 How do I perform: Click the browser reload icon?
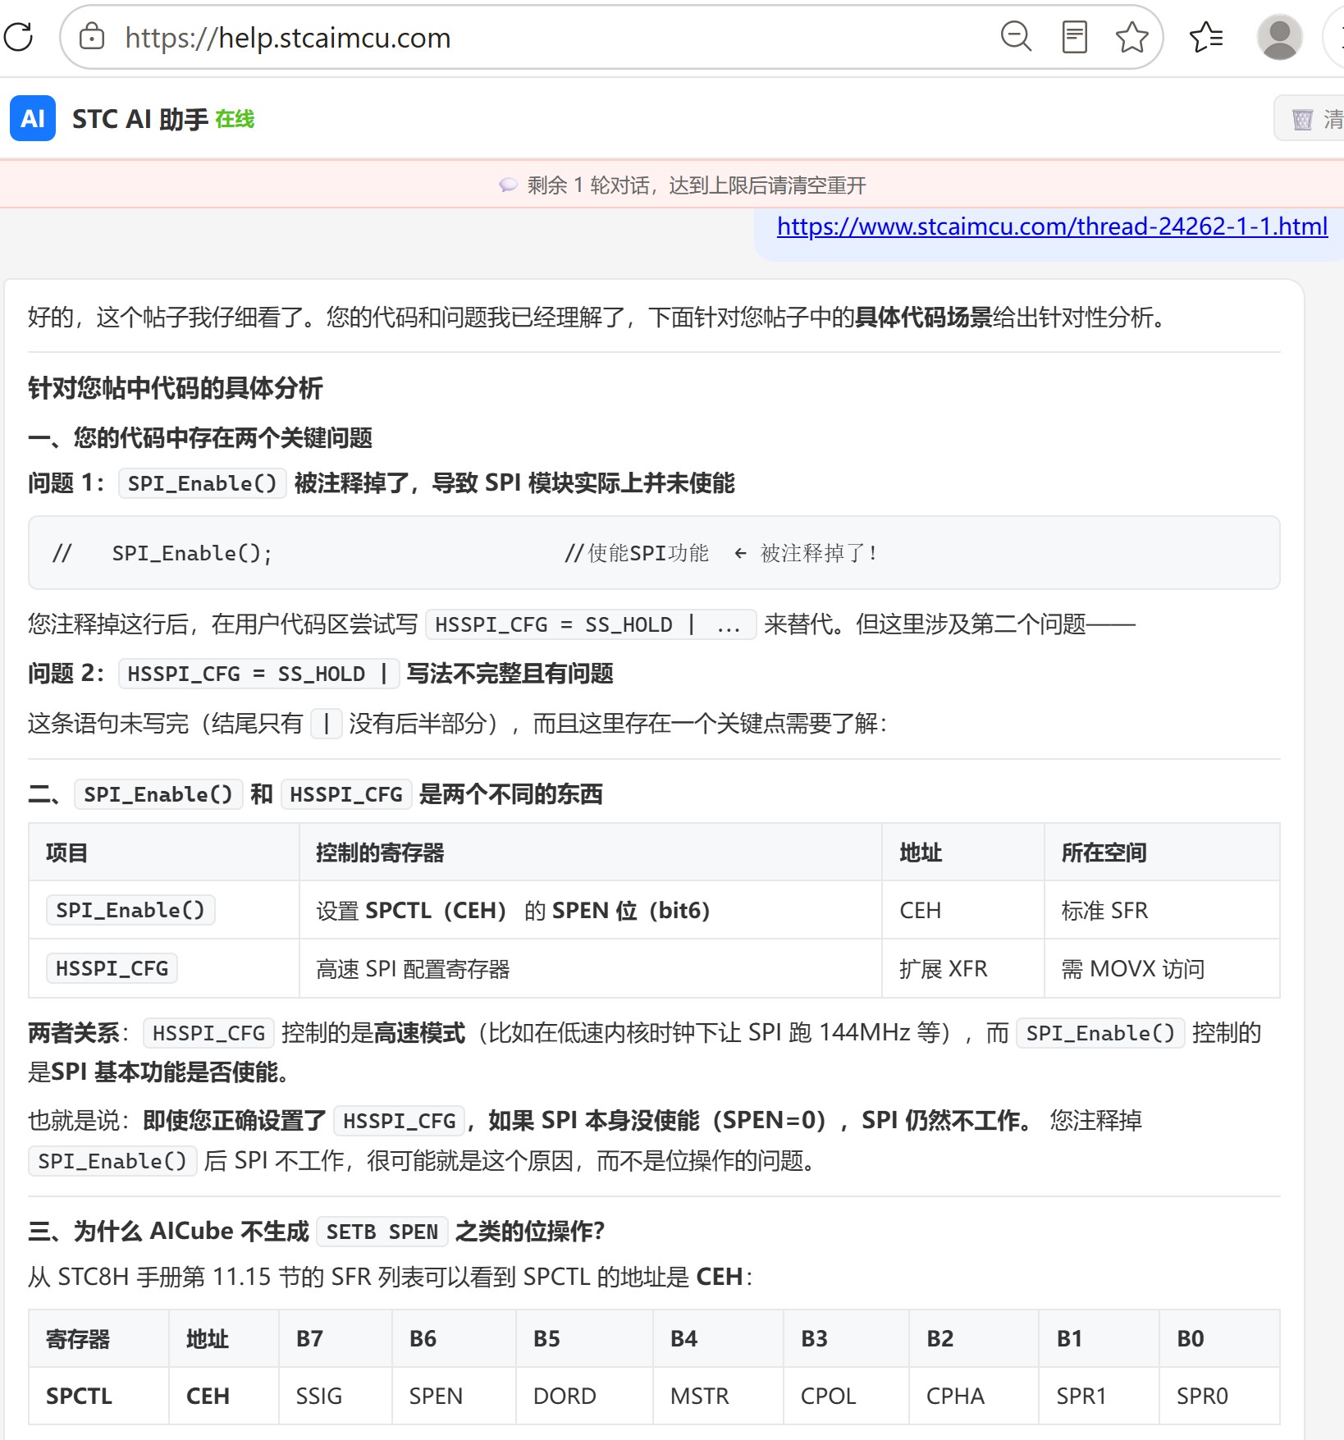click(18, 37)
